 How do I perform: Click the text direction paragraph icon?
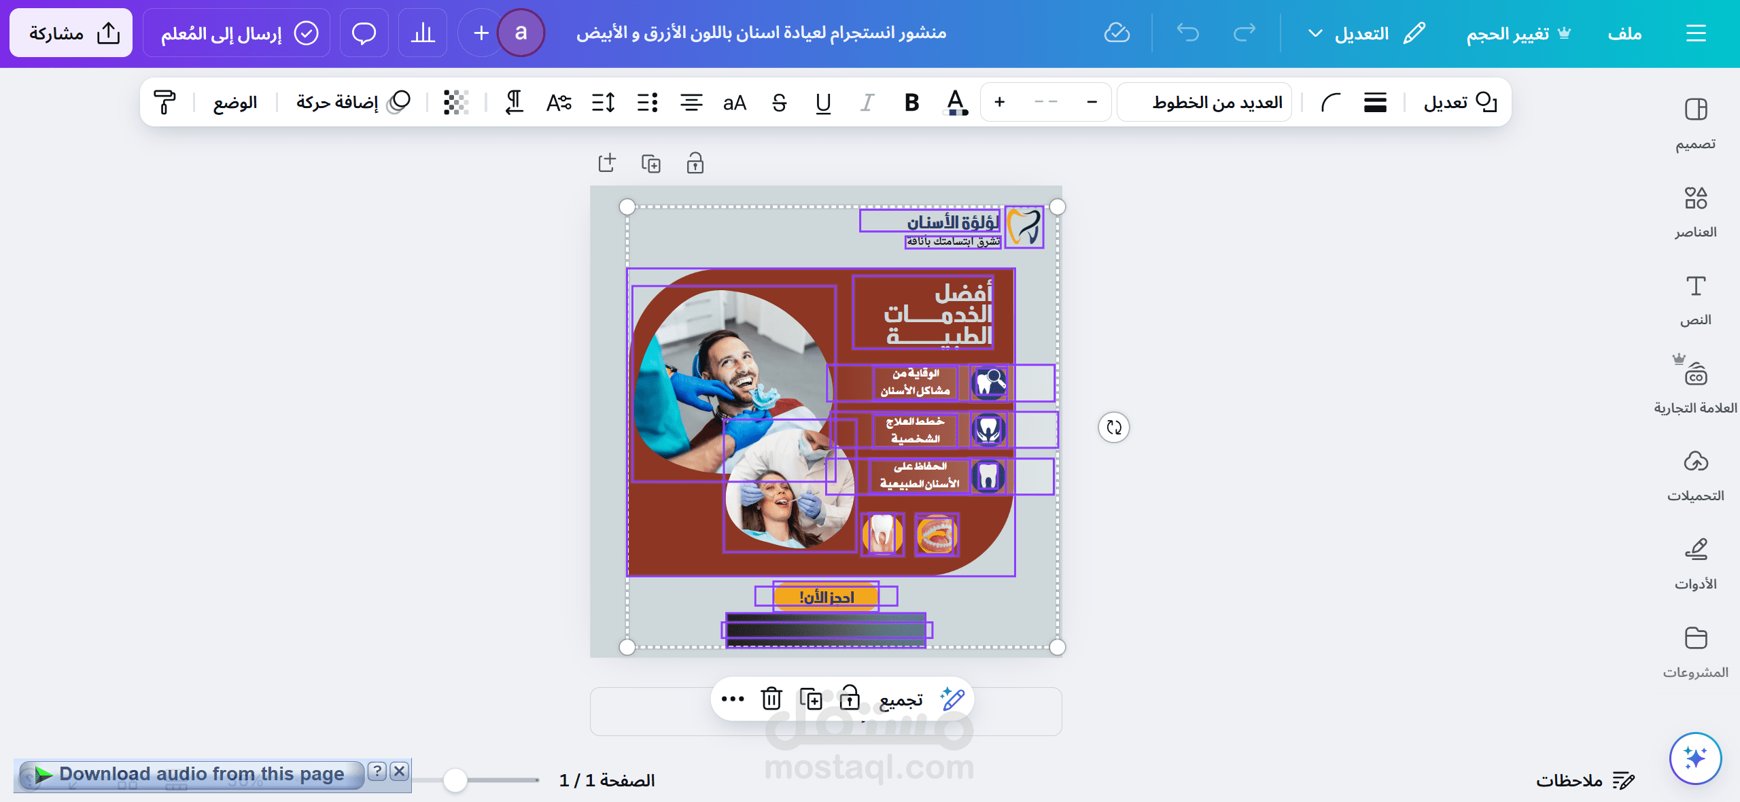pyautogui.click(x=515, y=103)
